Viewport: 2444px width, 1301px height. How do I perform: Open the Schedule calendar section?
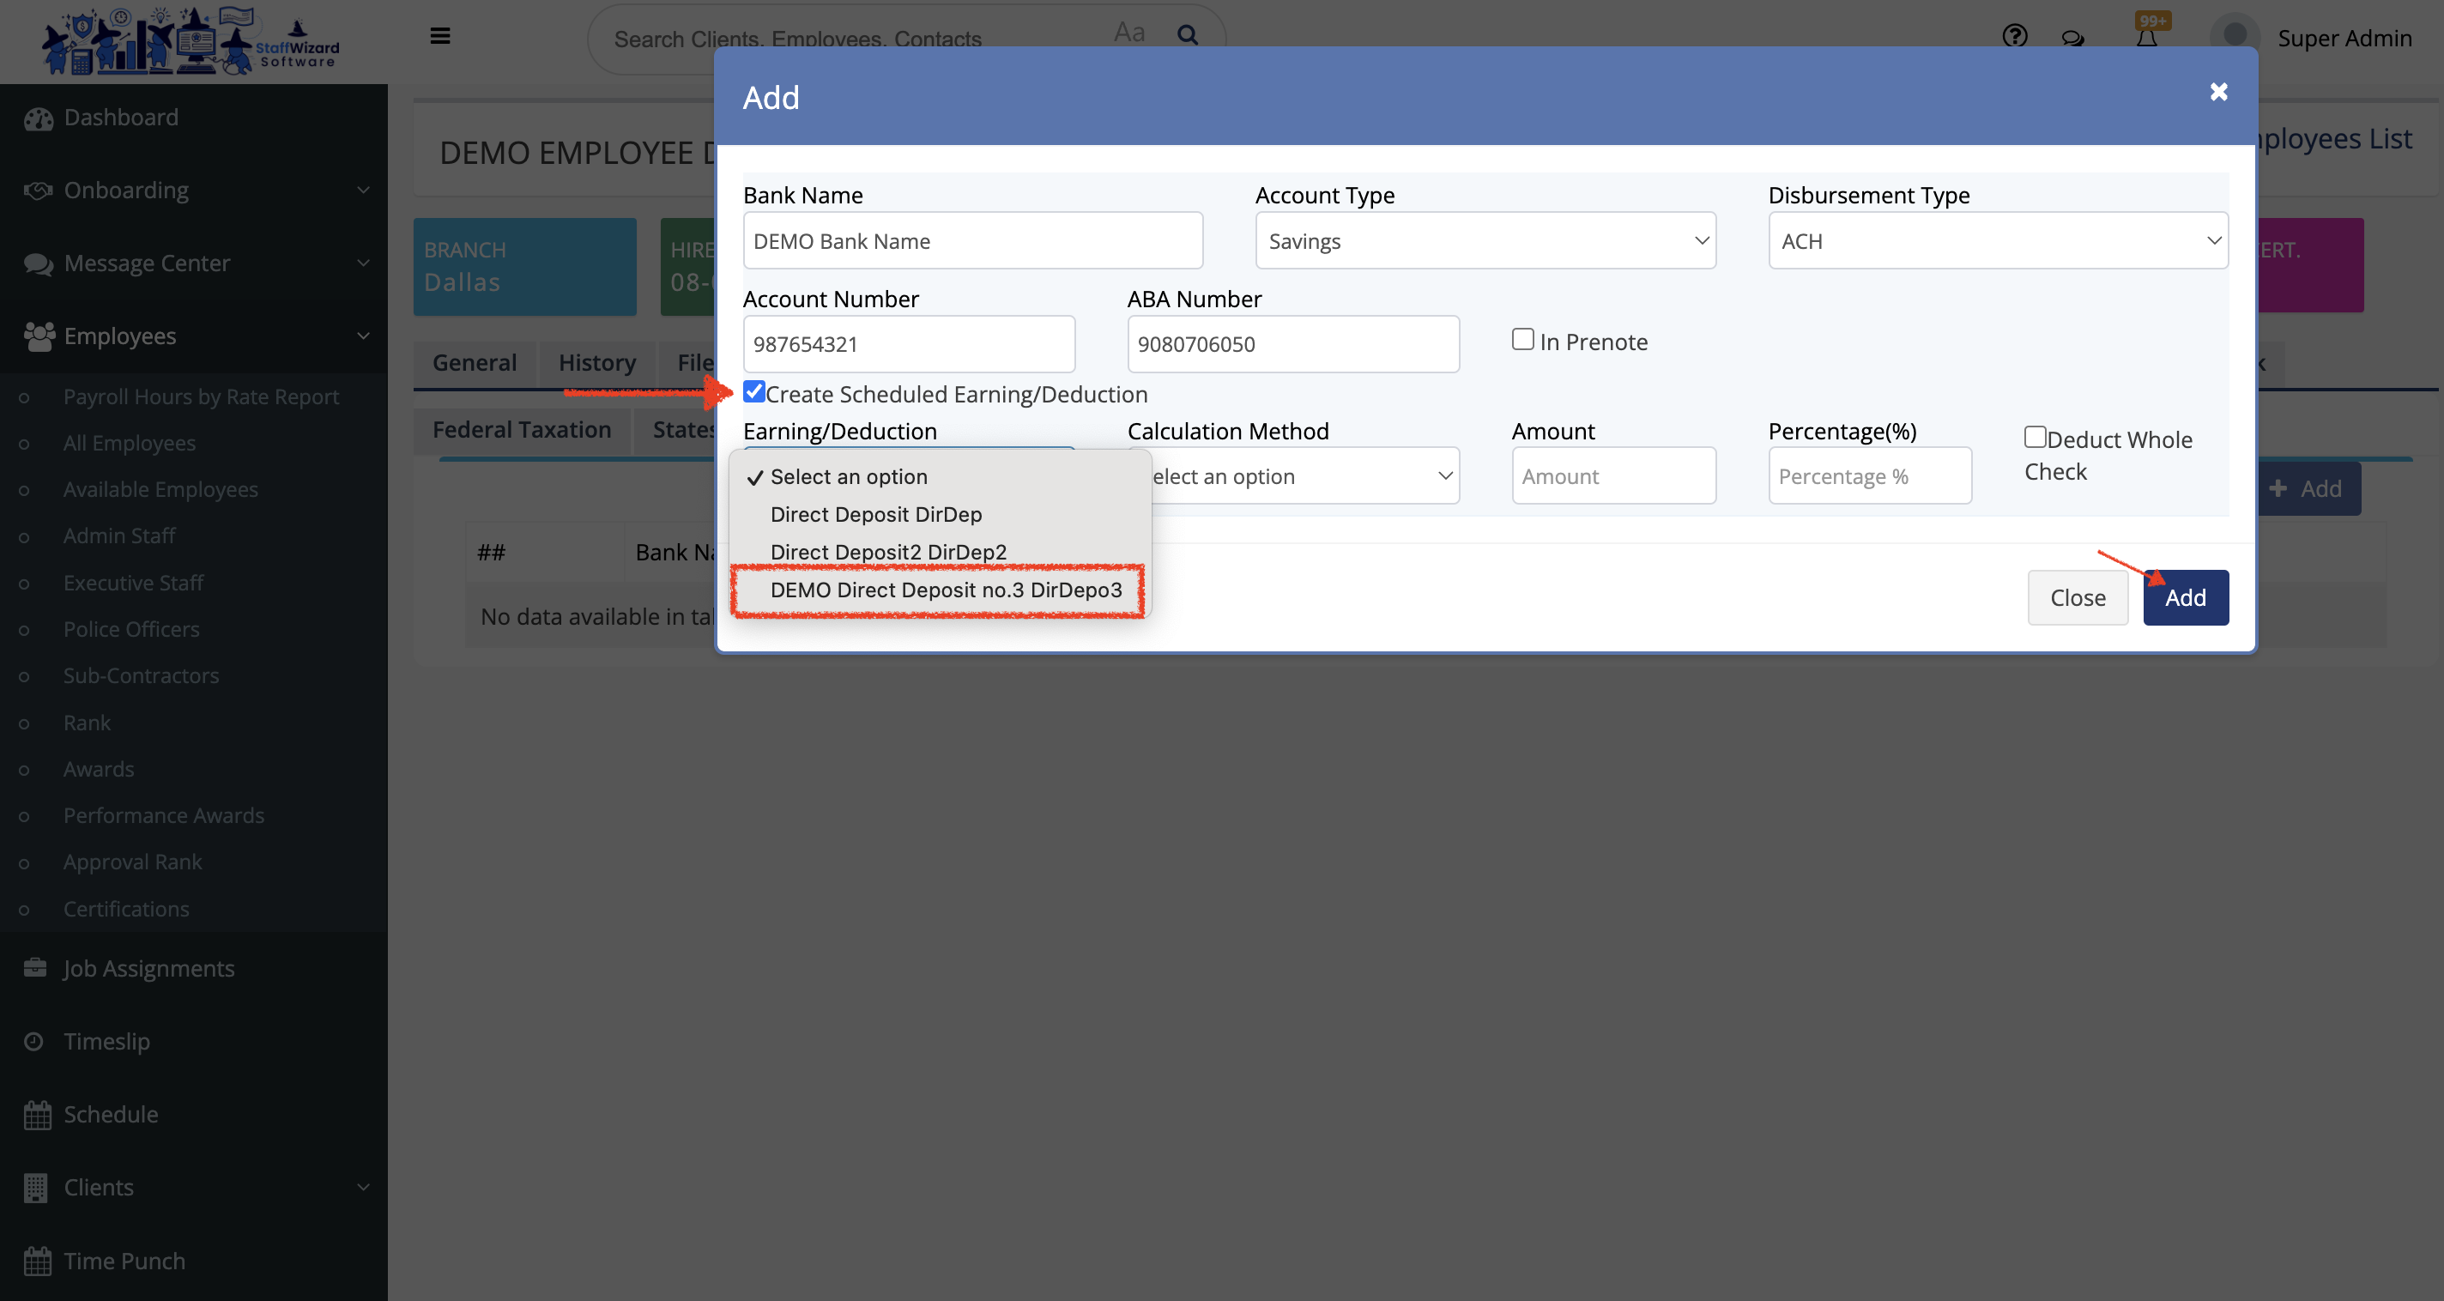(110, 1113)
